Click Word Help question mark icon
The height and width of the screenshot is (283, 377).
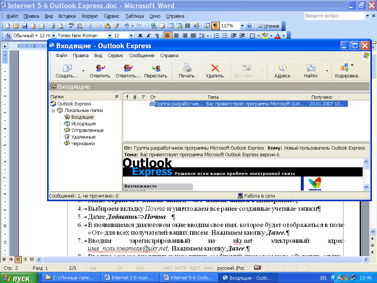(249, 26)
